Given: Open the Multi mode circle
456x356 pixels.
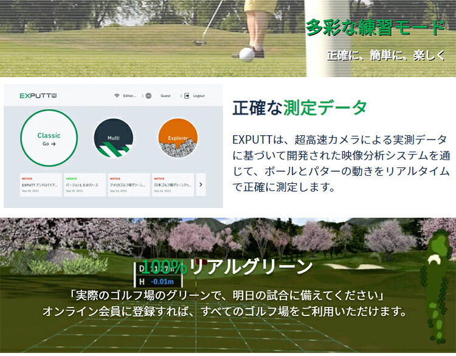Looking at the screenshot, I should [x=114, y=138].
